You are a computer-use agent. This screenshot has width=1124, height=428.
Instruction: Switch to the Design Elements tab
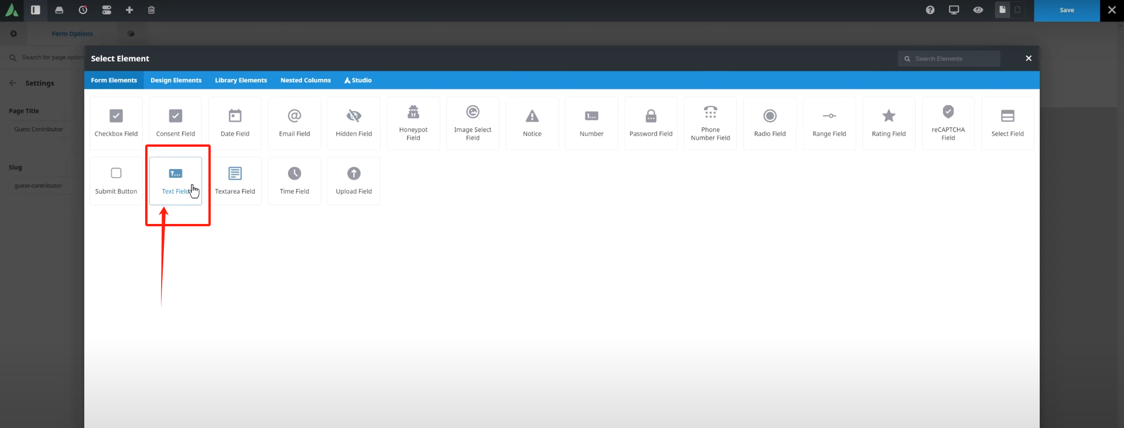click(x=176, y=80)
